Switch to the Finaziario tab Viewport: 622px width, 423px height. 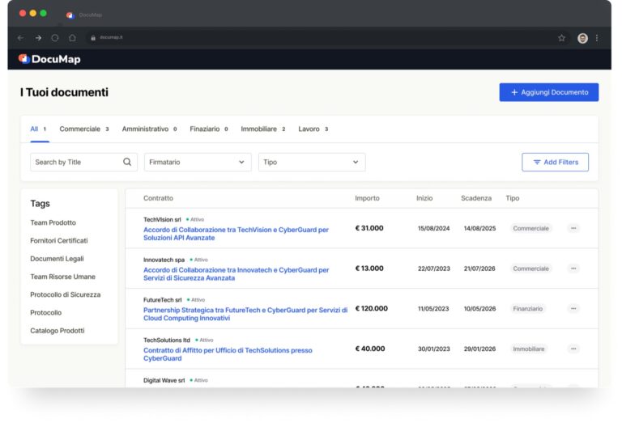209,129
